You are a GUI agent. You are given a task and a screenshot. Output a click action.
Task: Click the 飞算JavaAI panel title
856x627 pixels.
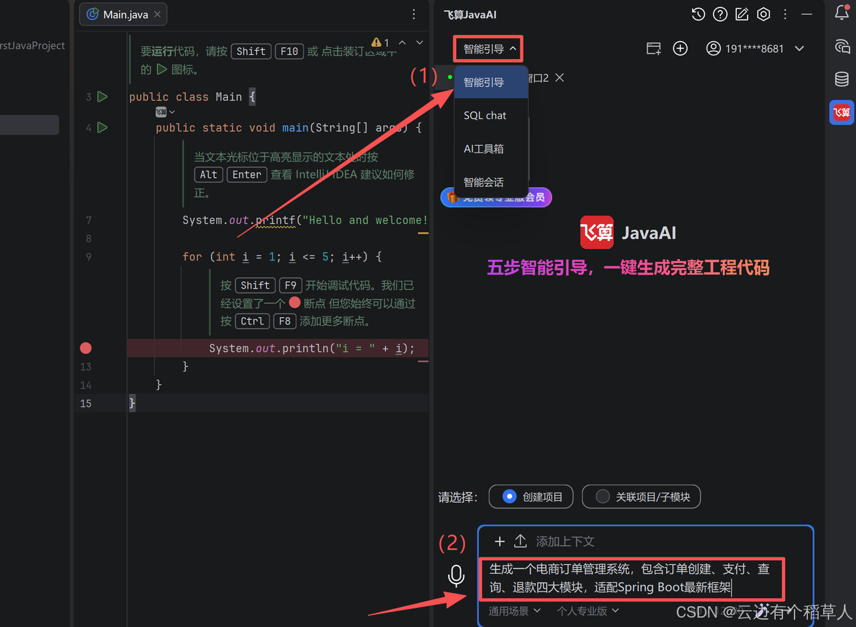470,15
